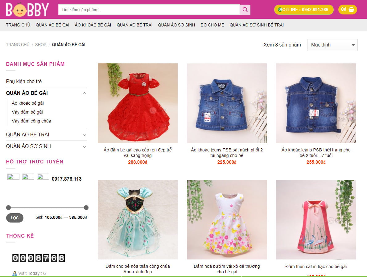This screenshot has width=367, height=277.
Task: Click the 0917.876.113 support phone number
Action: click(67, 179)
